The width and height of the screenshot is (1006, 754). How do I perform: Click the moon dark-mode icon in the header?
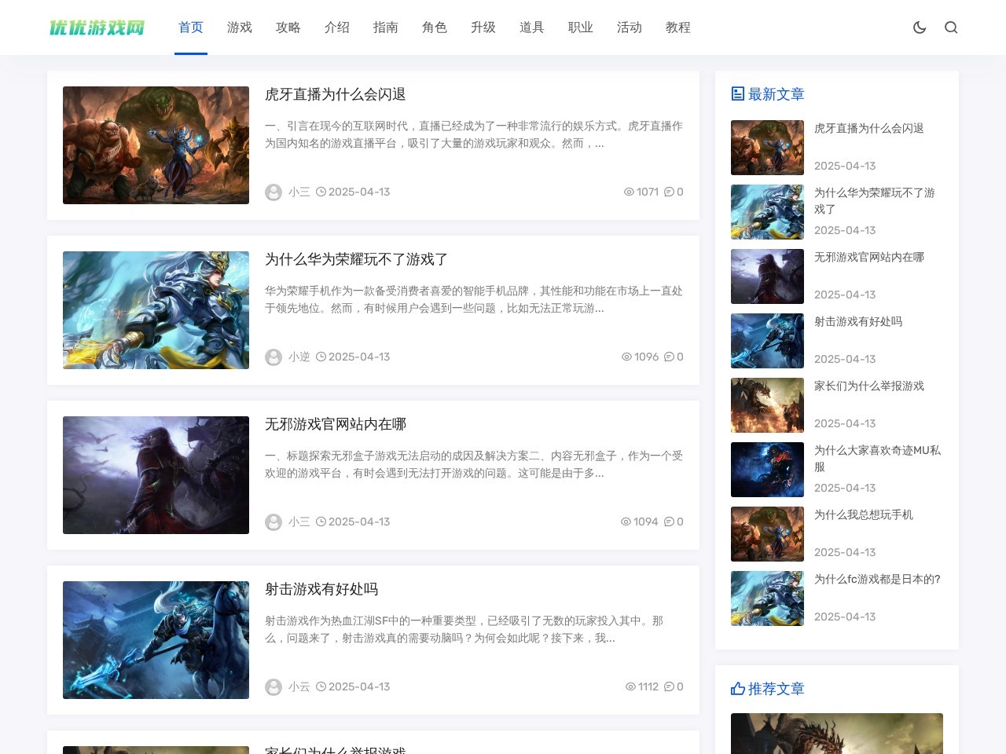(919, 27)
